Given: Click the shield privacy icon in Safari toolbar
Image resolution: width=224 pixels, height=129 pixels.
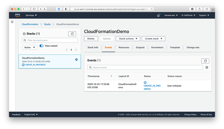Looking at the screenshot, I should [66, 9].
